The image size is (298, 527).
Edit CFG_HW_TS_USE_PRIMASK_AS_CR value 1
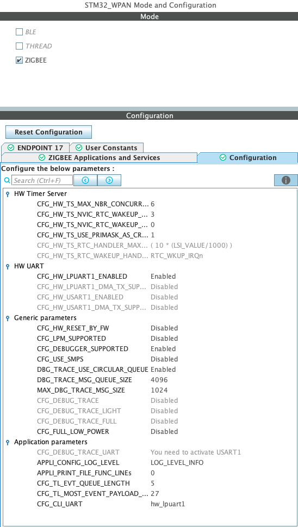point(153,235)
